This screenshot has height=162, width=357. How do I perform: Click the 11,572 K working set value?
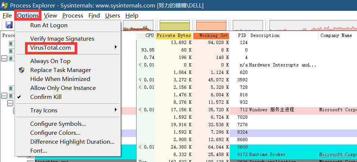click(x=218, y=102)
